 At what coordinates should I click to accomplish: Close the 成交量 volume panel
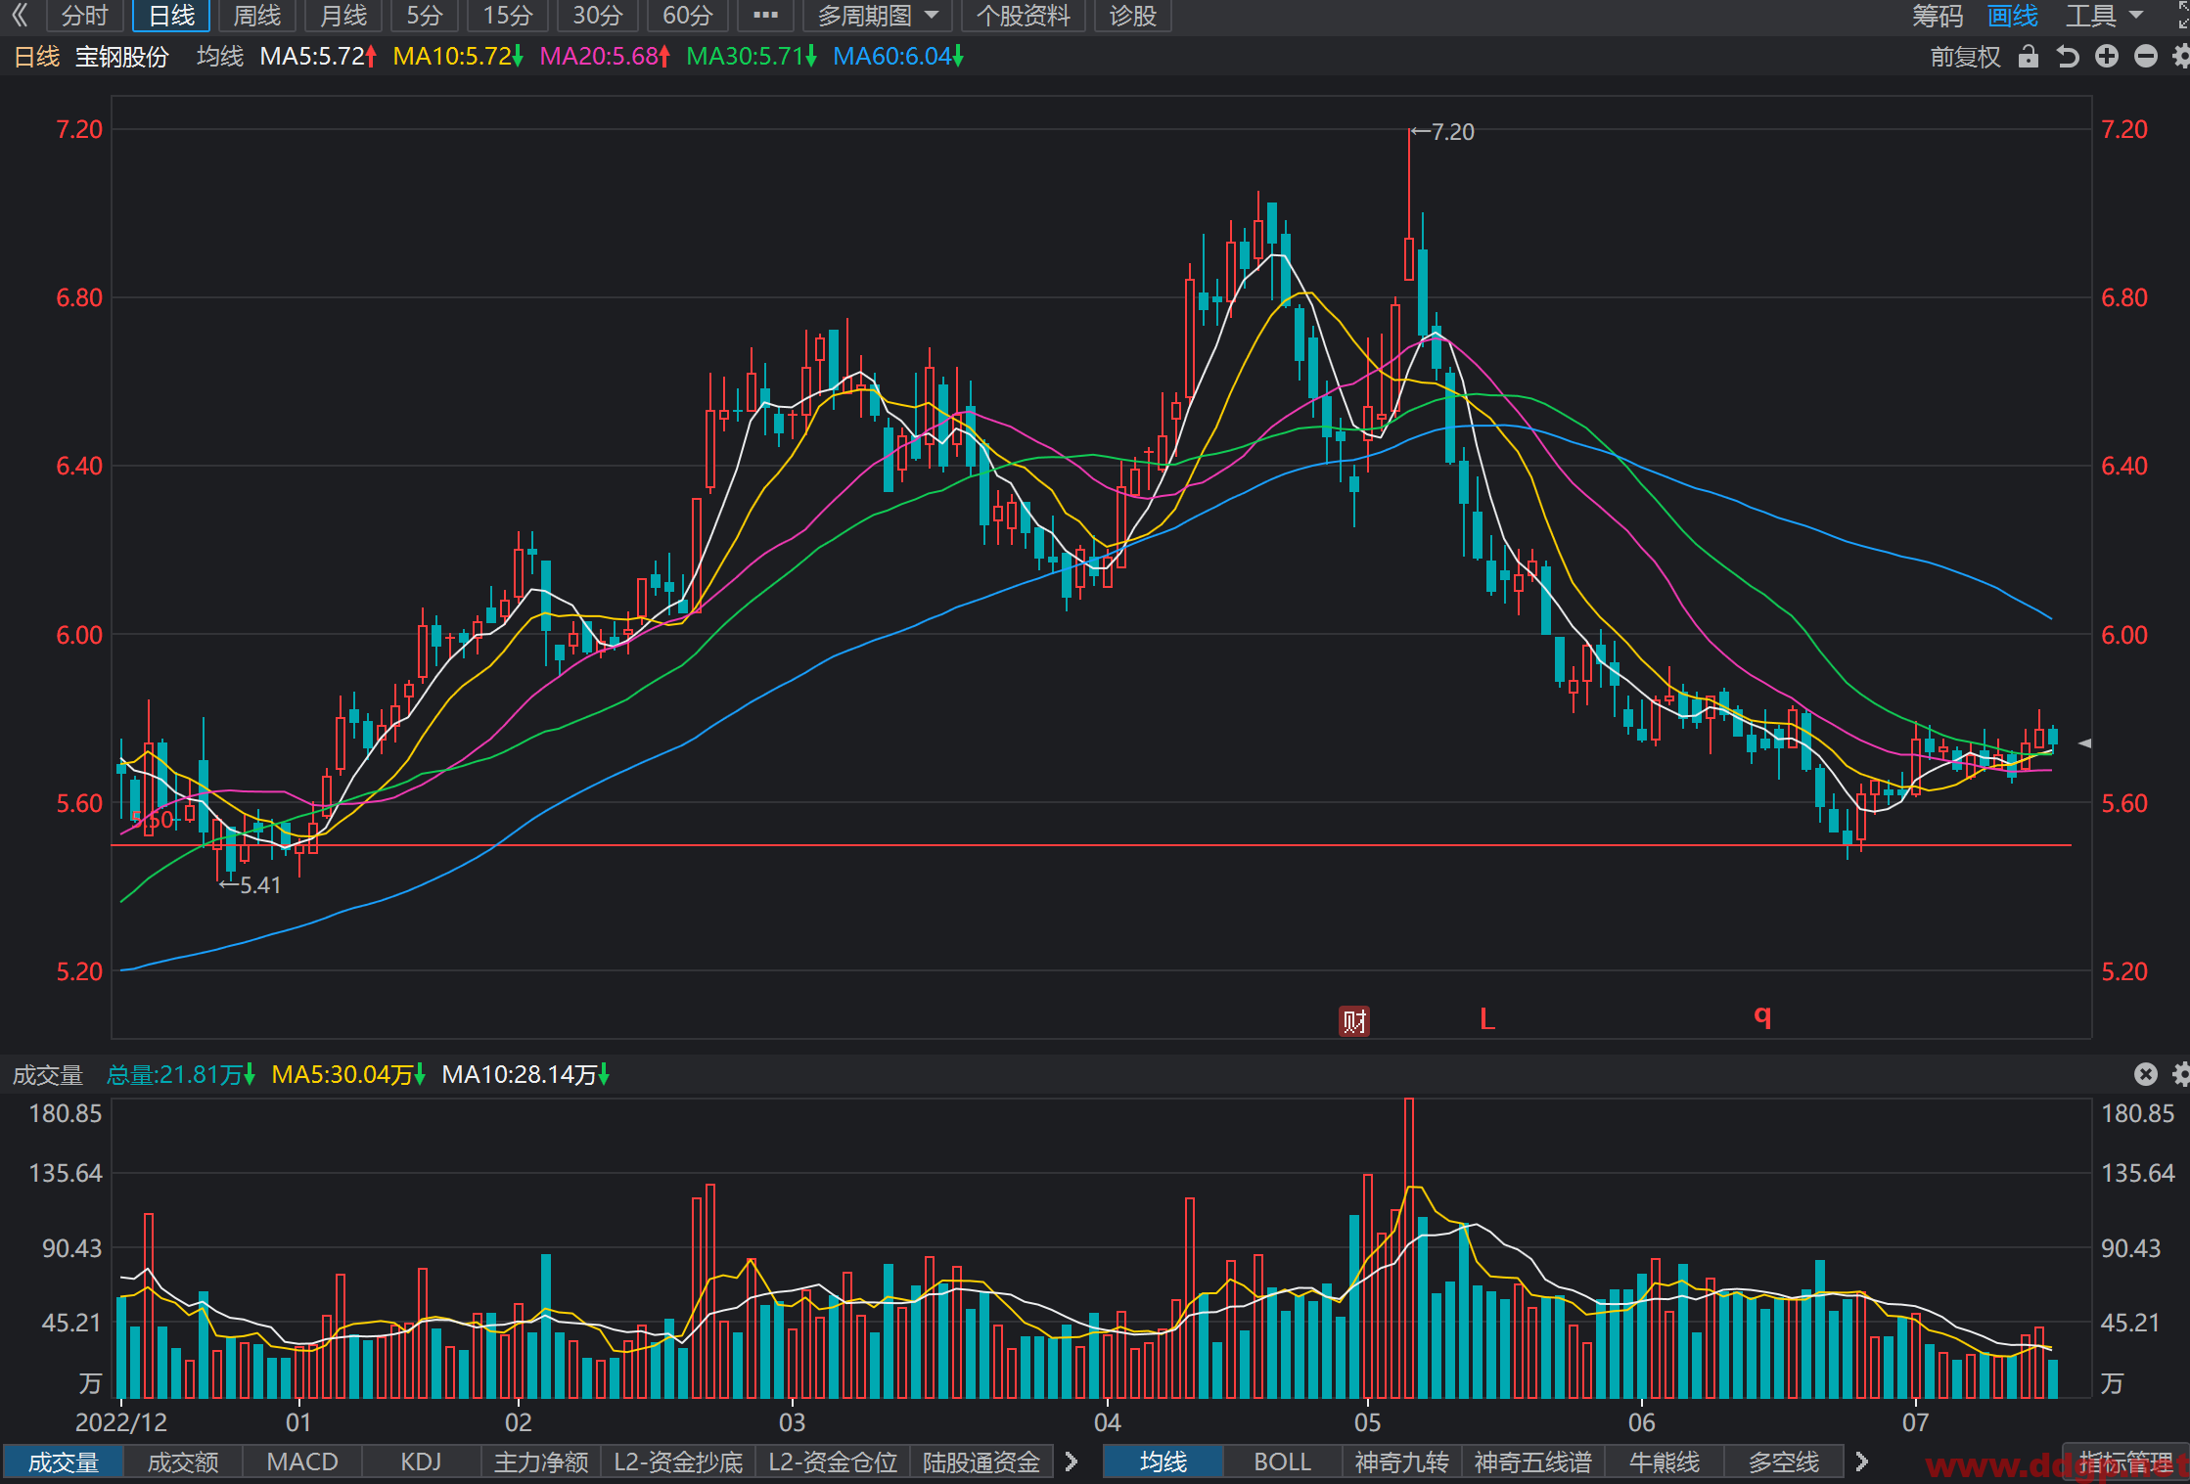[2145, 1074]
